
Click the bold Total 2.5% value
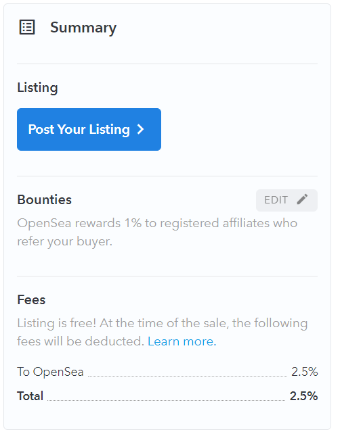click(x=303, y=396)
